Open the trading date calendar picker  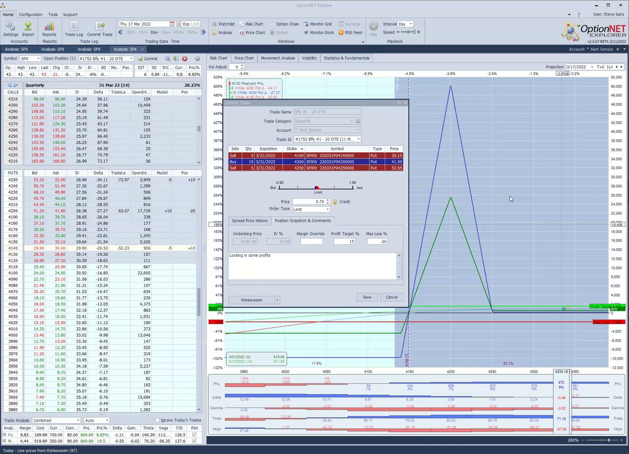click(x=172, y=24)
